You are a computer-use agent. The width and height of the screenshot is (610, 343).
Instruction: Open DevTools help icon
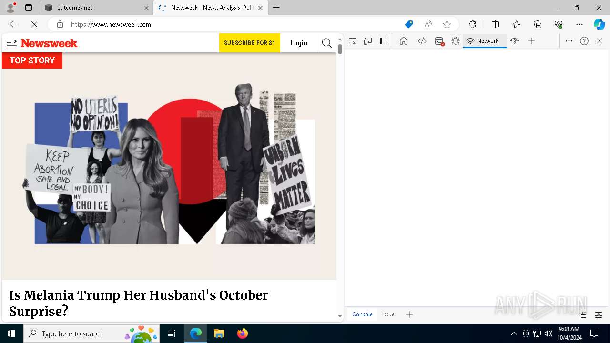584,41
